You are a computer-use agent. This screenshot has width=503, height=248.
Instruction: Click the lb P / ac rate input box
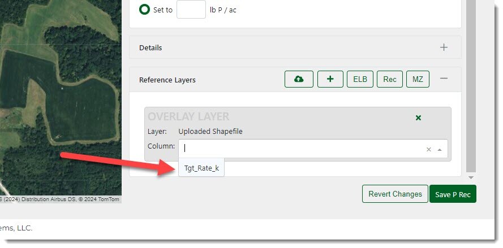[x=191, y=10]
